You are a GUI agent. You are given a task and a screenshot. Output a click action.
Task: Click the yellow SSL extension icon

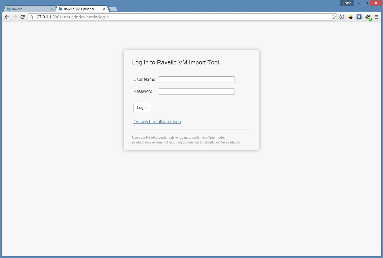(351, 17)
